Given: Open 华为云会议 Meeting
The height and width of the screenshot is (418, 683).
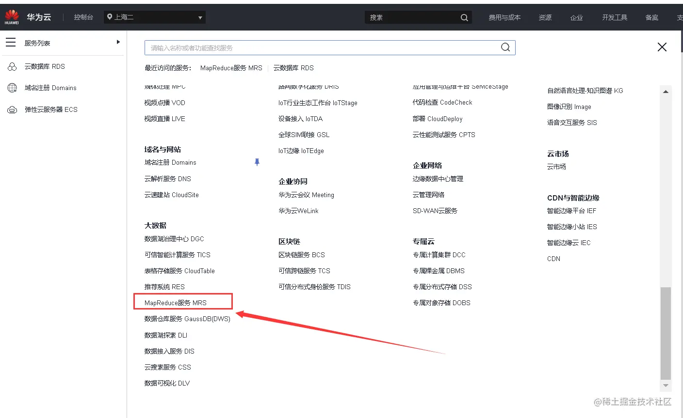Looking at the screenshot, I should point(306,195).
